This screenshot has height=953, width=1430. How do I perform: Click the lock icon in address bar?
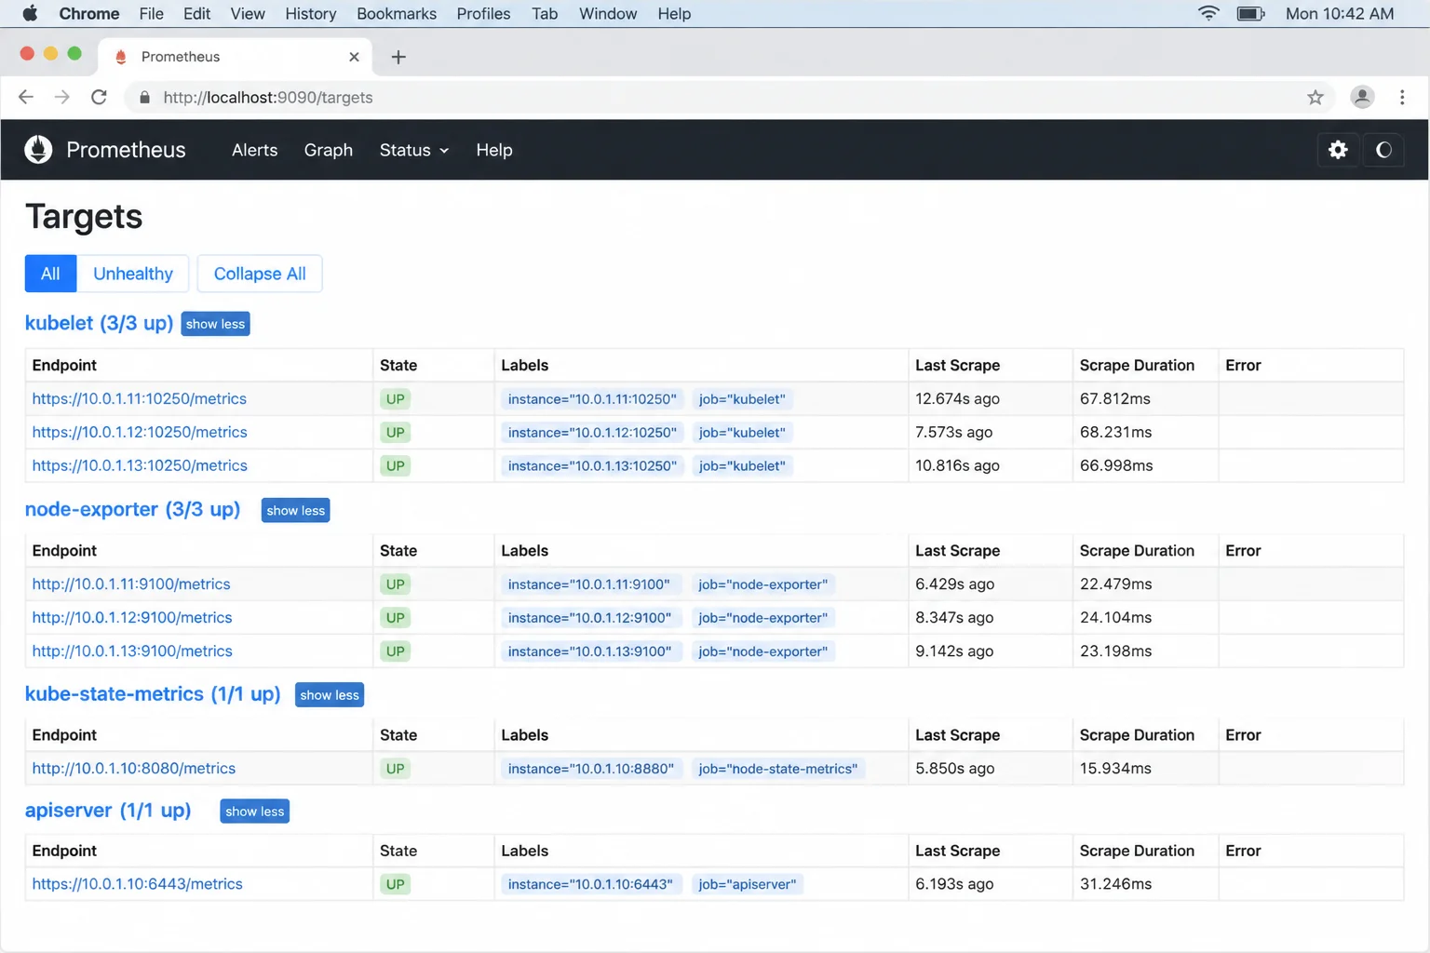tap(144, 97)
